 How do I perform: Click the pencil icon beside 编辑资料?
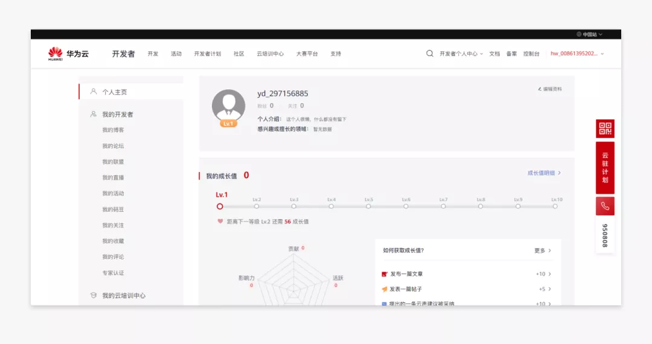539,89
